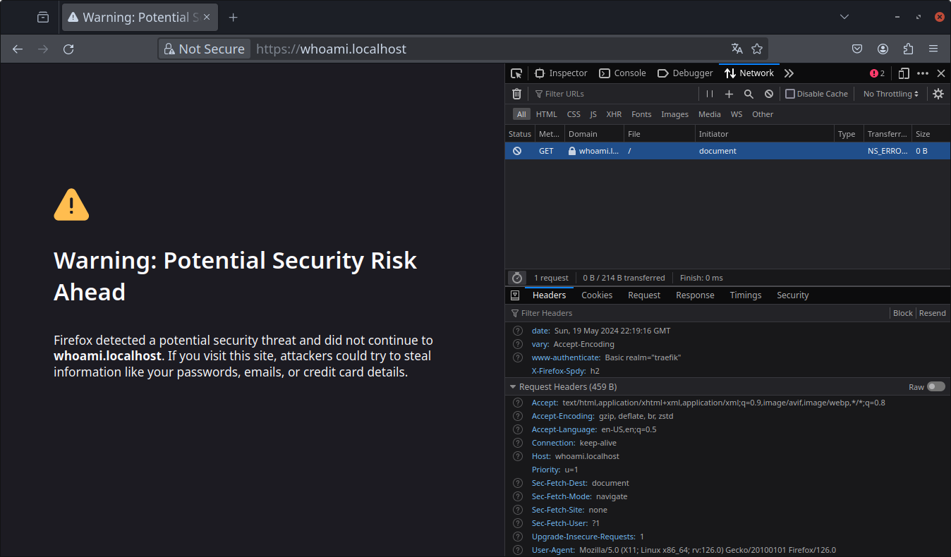Filter requests by Other
The image size is (951, 557).
[x=763, y=114]
